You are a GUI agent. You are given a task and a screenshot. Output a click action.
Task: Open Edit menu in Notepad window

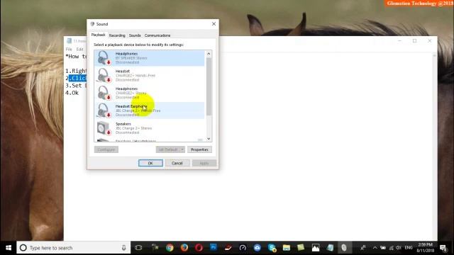[x=80, y=49]
